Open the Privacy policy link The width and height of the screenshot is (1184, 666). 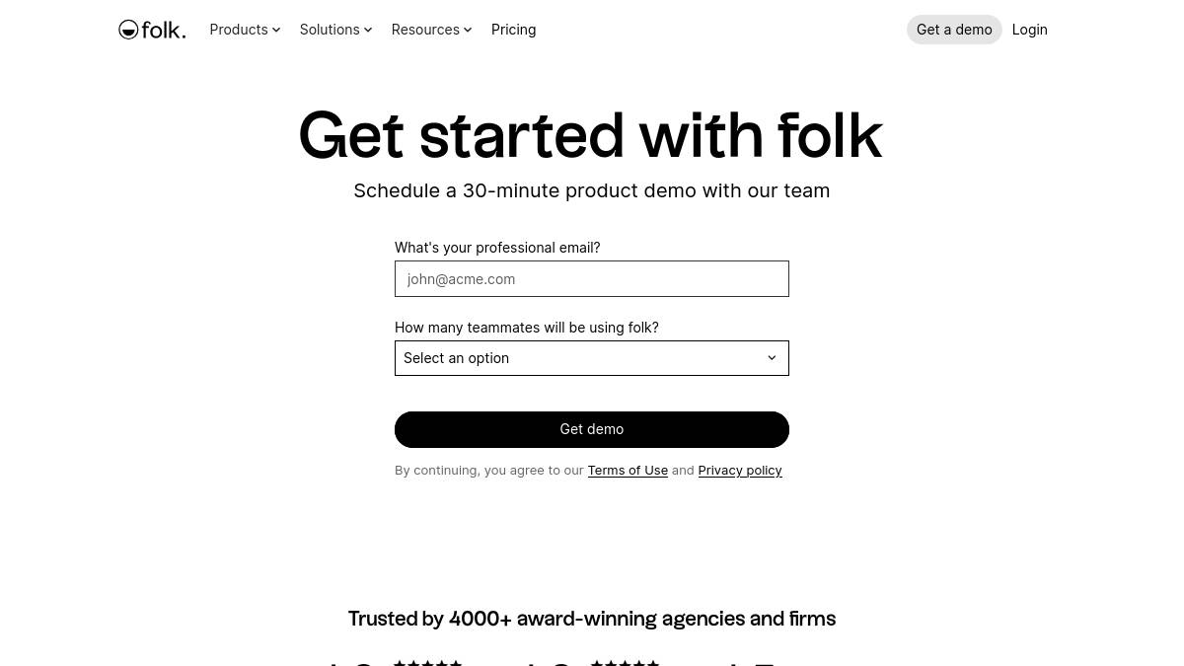point(740,471)
